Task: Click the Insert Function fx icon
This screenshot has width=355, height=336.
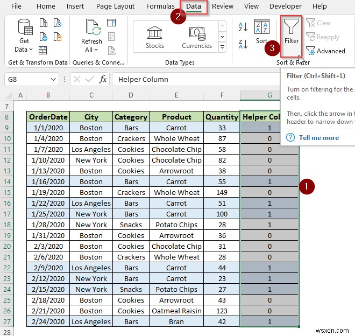Action: (103, 79)
